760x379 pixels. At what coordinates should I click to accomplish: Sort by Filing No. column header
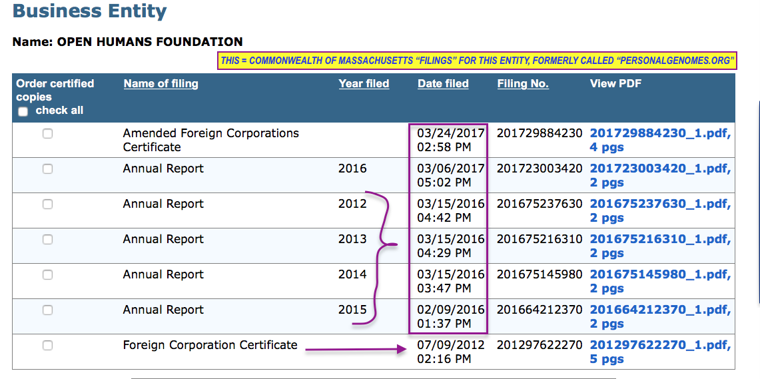point(522,84)
